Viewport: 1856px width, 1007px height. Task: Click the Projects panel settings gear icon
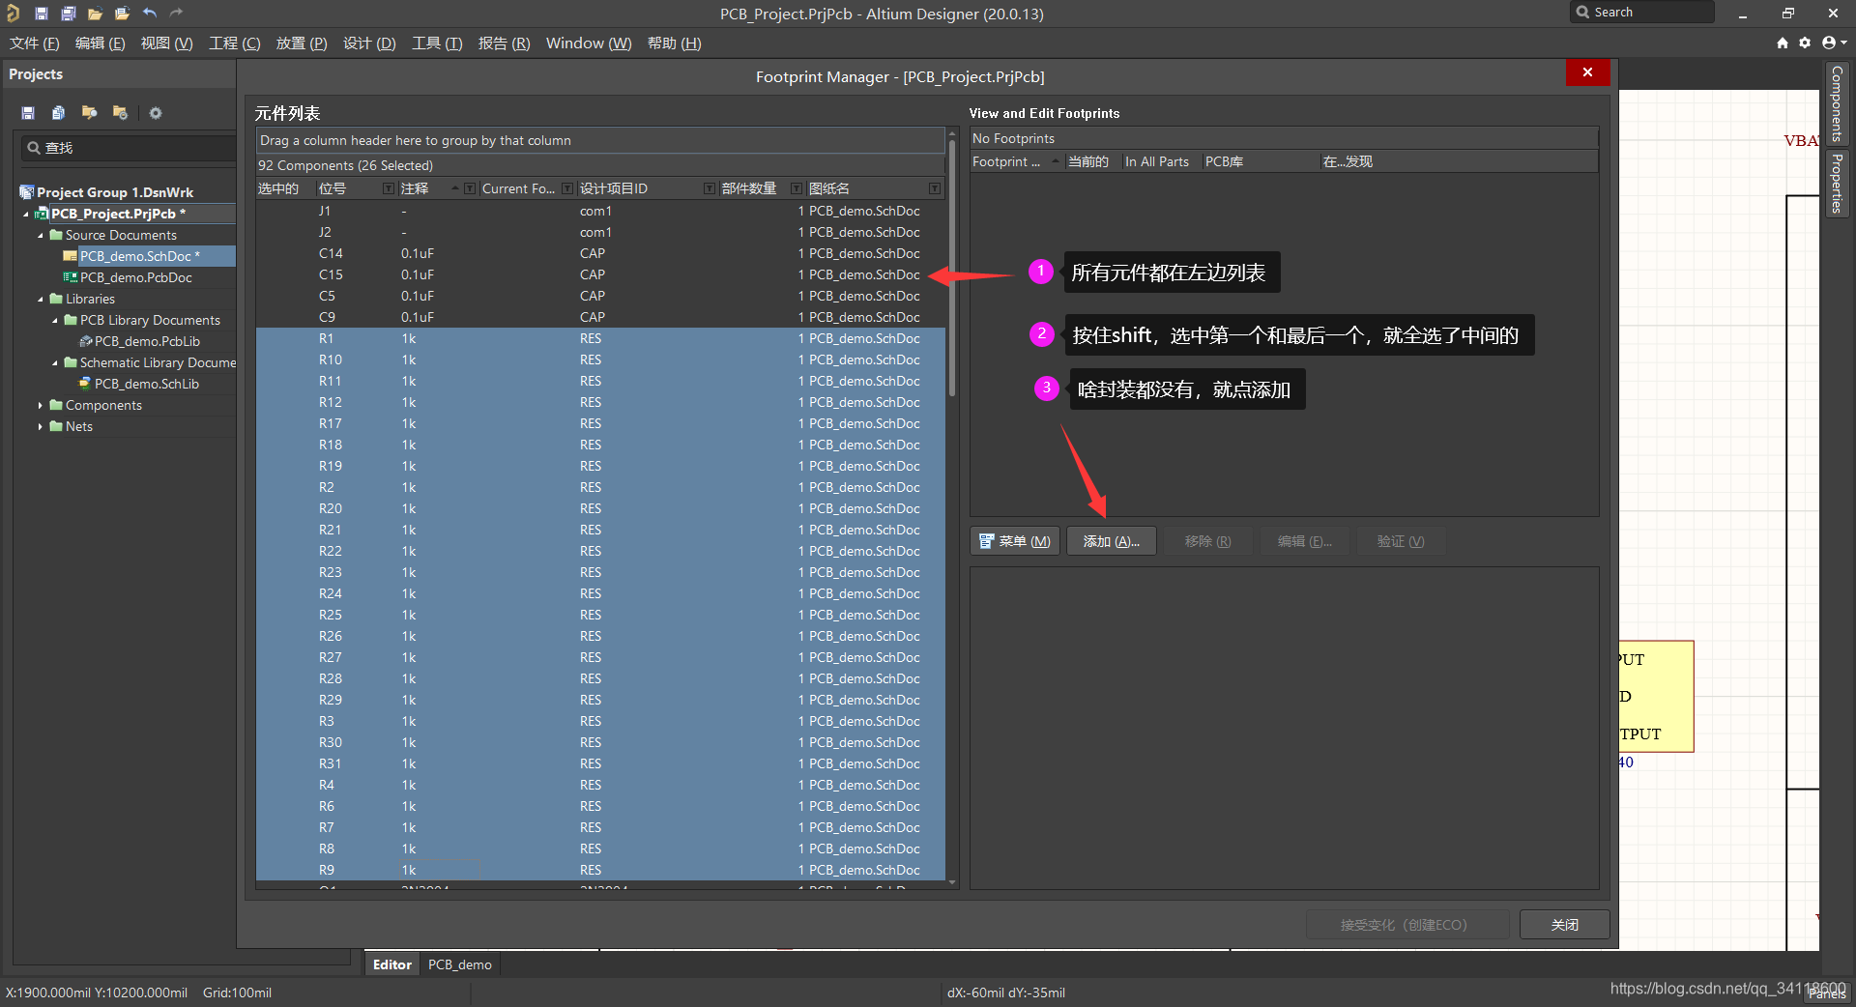click(x=155, y=113)
